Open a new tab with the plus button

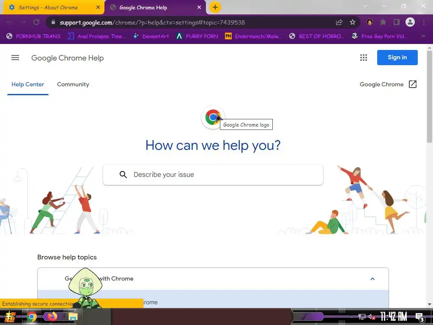215,7
